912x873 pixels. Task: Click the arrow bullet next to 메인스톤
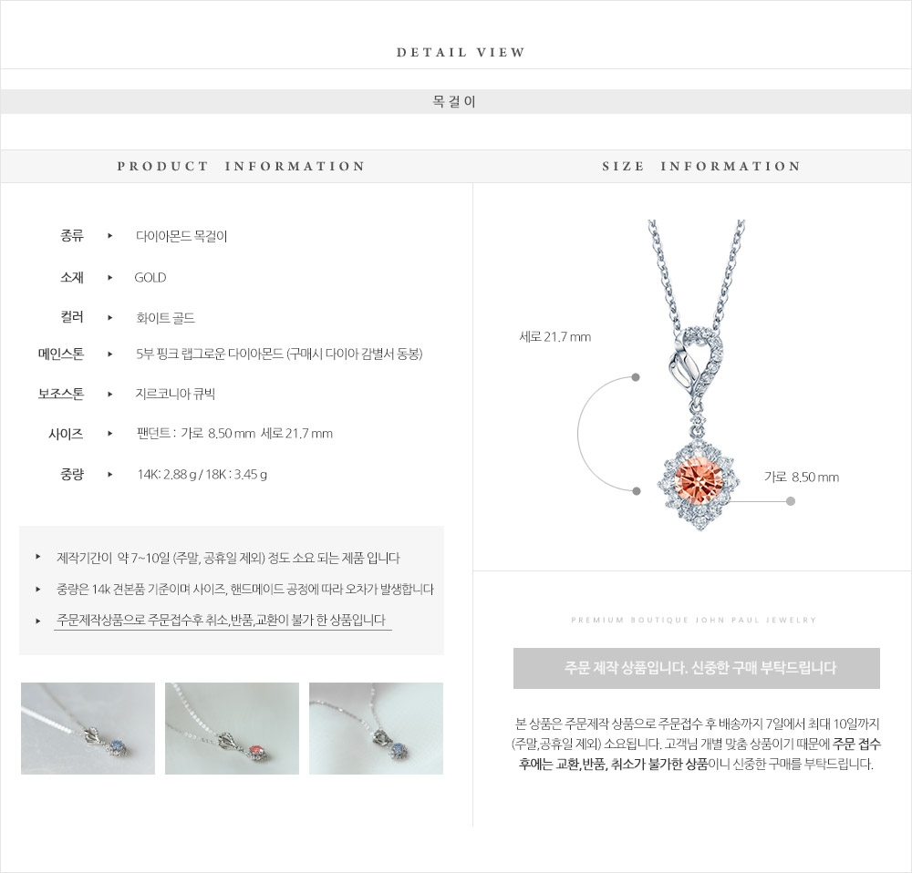coord(110,354)
